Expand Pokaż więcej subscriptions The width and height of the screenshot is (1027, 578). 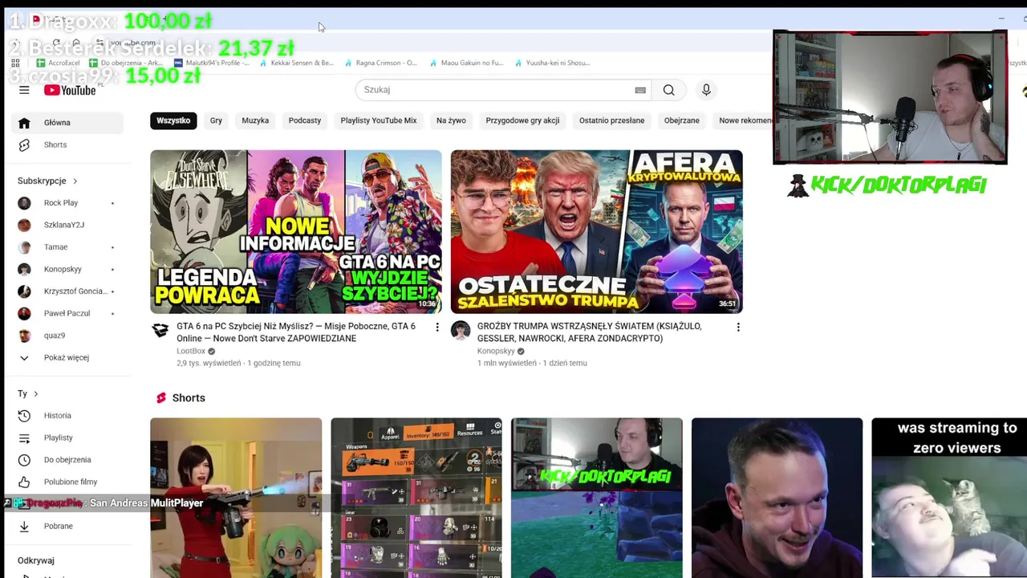click(x=67, y=357)
